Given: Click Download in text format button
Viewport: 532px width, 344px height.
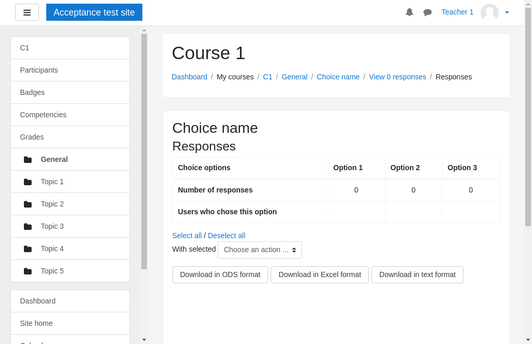Looking at the screenshot, I should coord(417,274).
